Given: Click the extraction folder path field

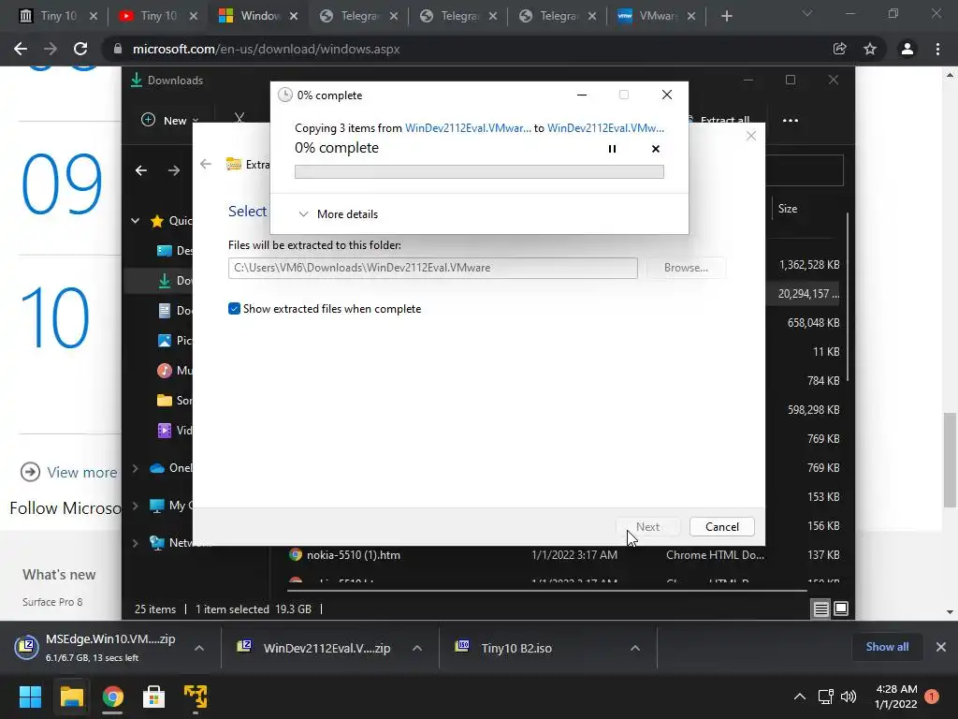Looking at the screenshot, I should tap(432, 268).
